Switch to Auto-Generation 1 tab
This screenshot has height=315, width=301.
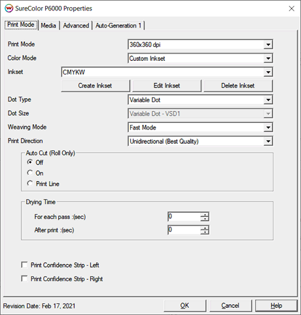118,25
